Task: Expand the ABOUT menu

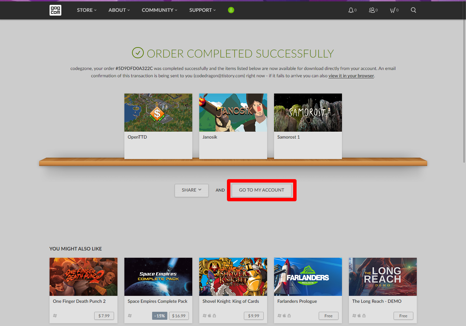Action: pyautogui.click(x=119, y=10)
